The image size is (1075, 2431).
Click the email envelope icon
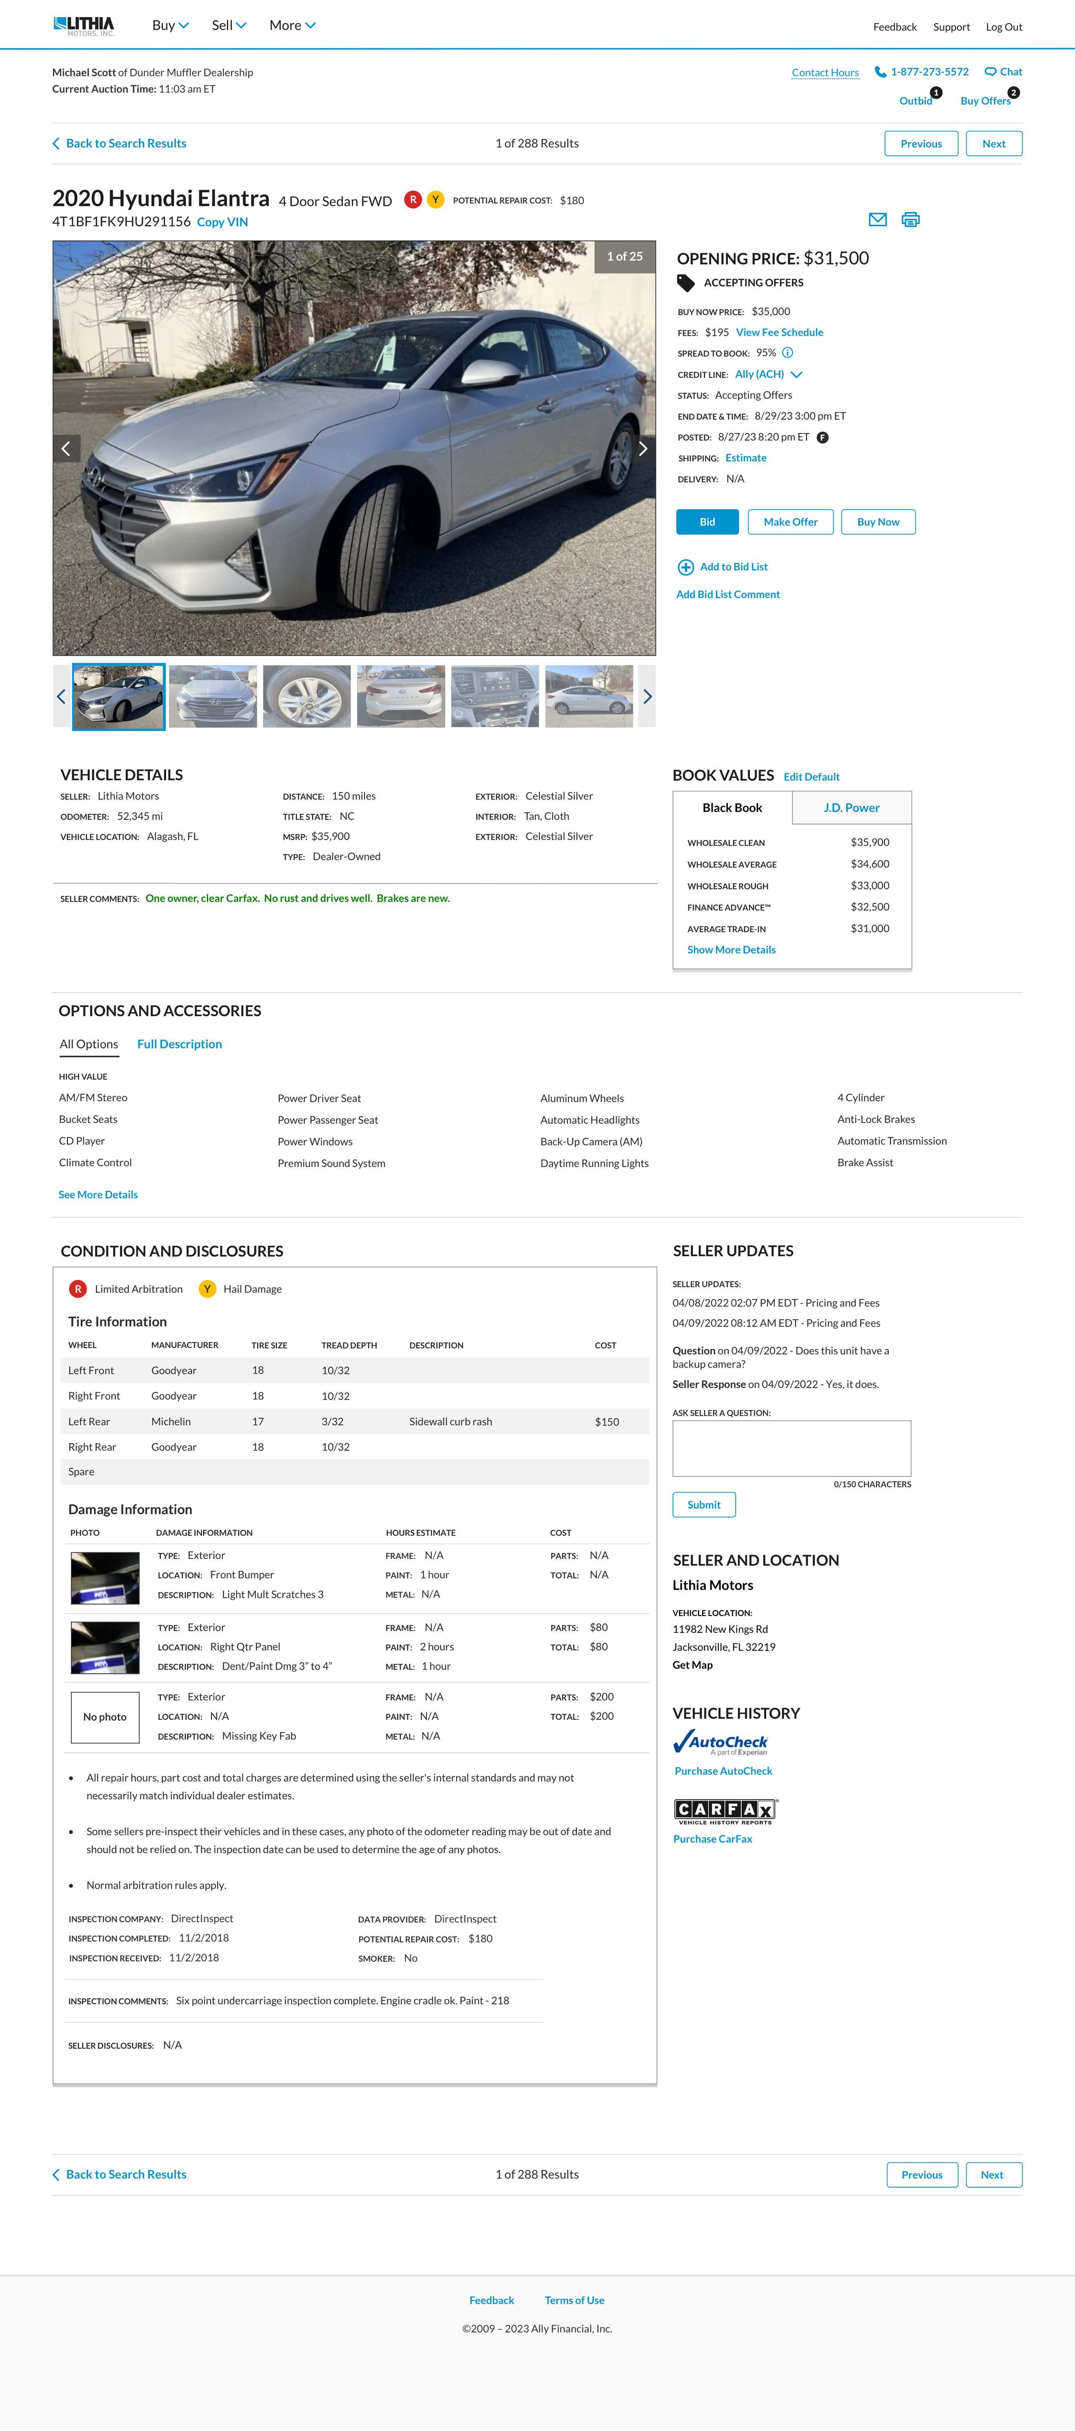tap(877, 220)
